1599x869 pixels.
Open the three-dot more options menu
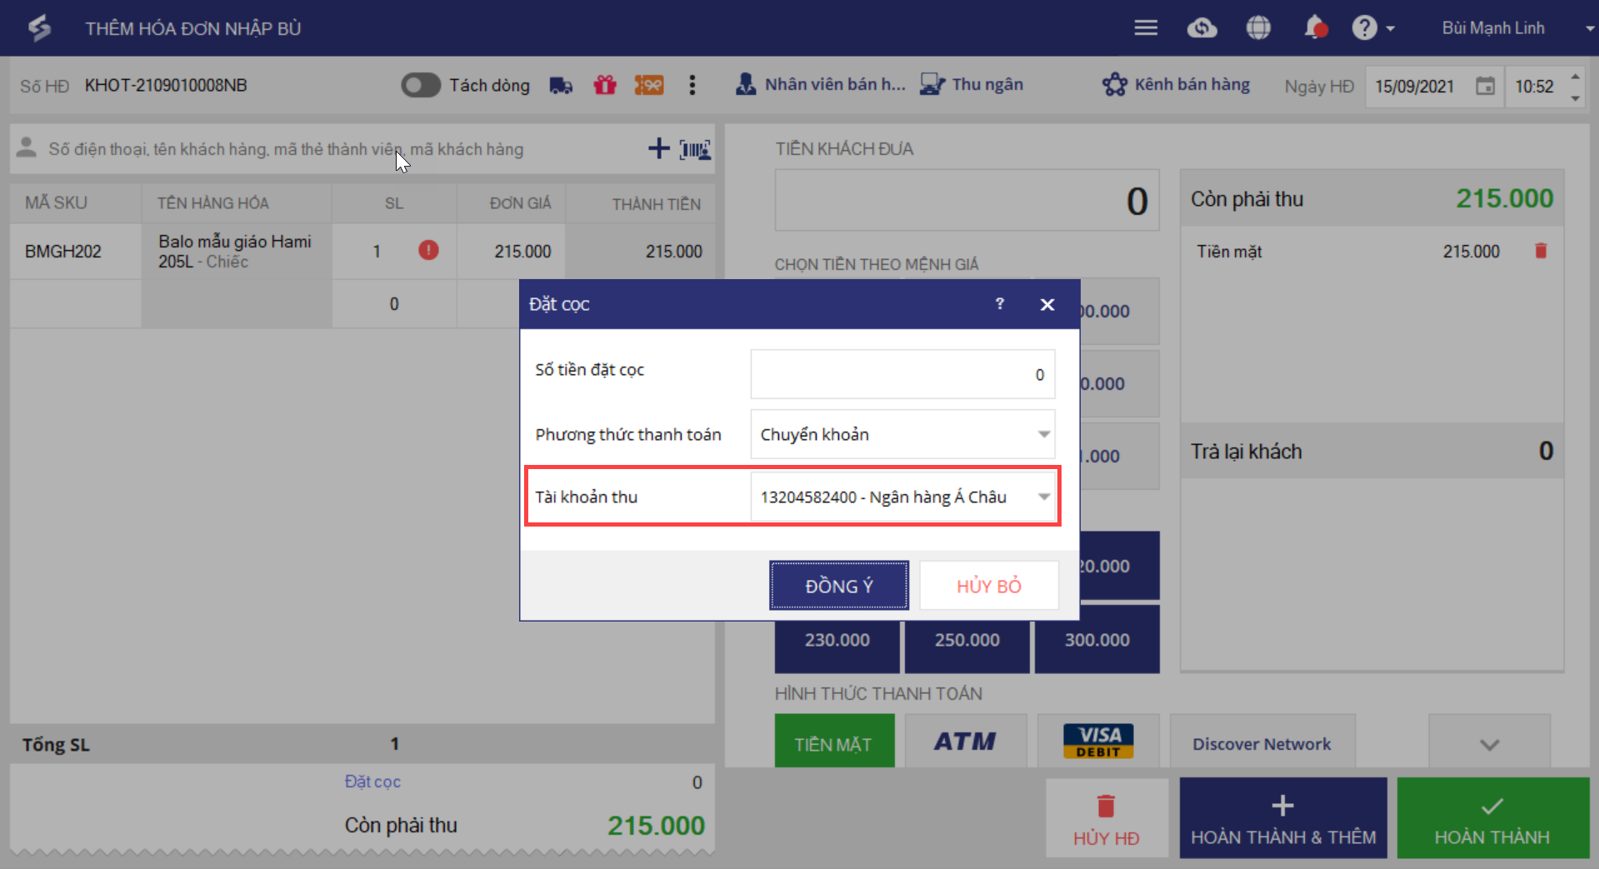pyautogui.click(x=692, y=85)
